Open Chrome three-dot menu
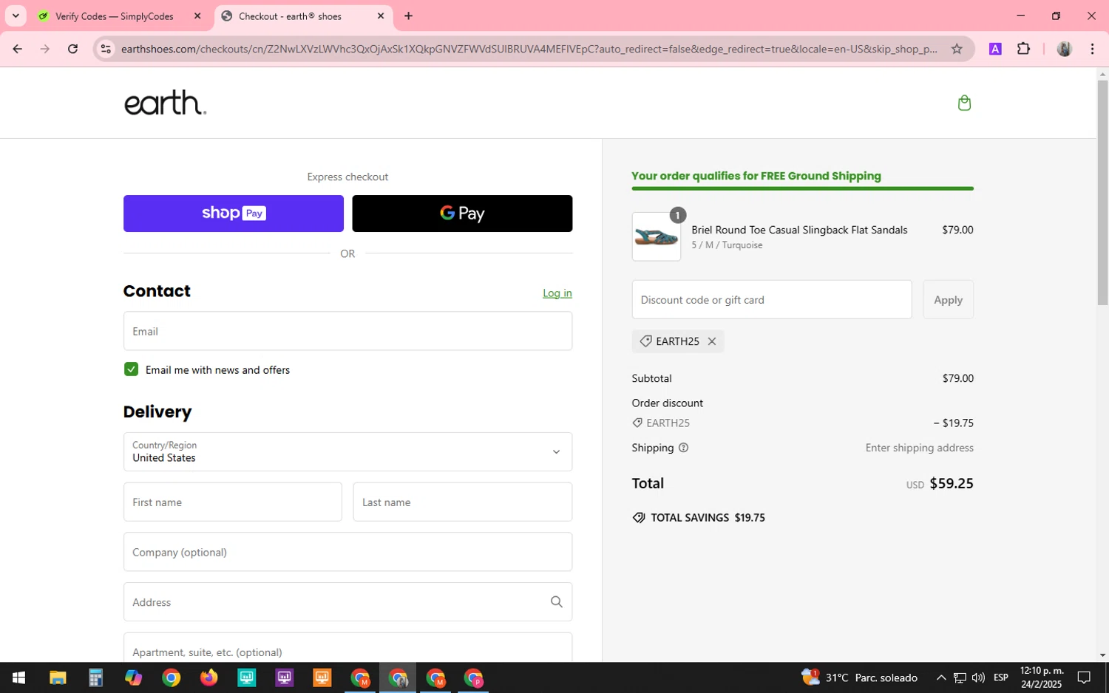This screenshot has height=693, width=1109. point(1092,49)
